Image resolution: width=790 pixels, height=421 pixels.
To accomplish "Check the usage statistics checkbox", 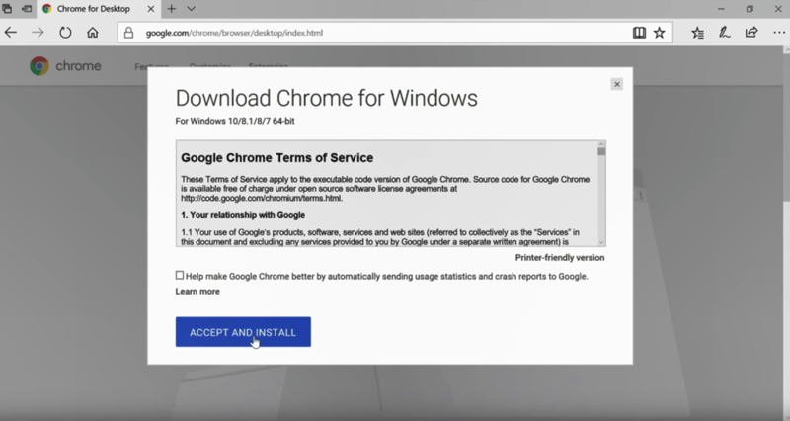I will point(180,276).
